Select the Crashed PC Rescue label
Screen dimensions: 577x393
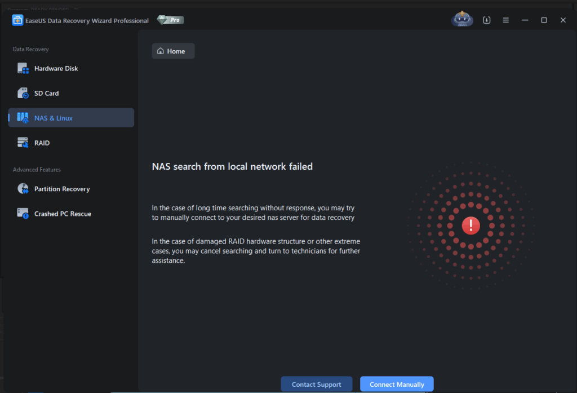(63, 214)
